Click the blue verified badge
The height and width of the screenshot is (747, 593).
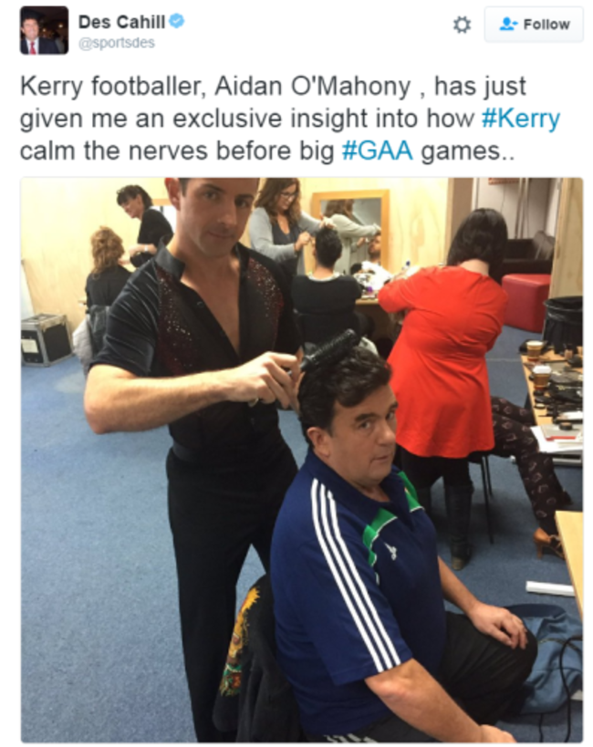pos(177,22)
